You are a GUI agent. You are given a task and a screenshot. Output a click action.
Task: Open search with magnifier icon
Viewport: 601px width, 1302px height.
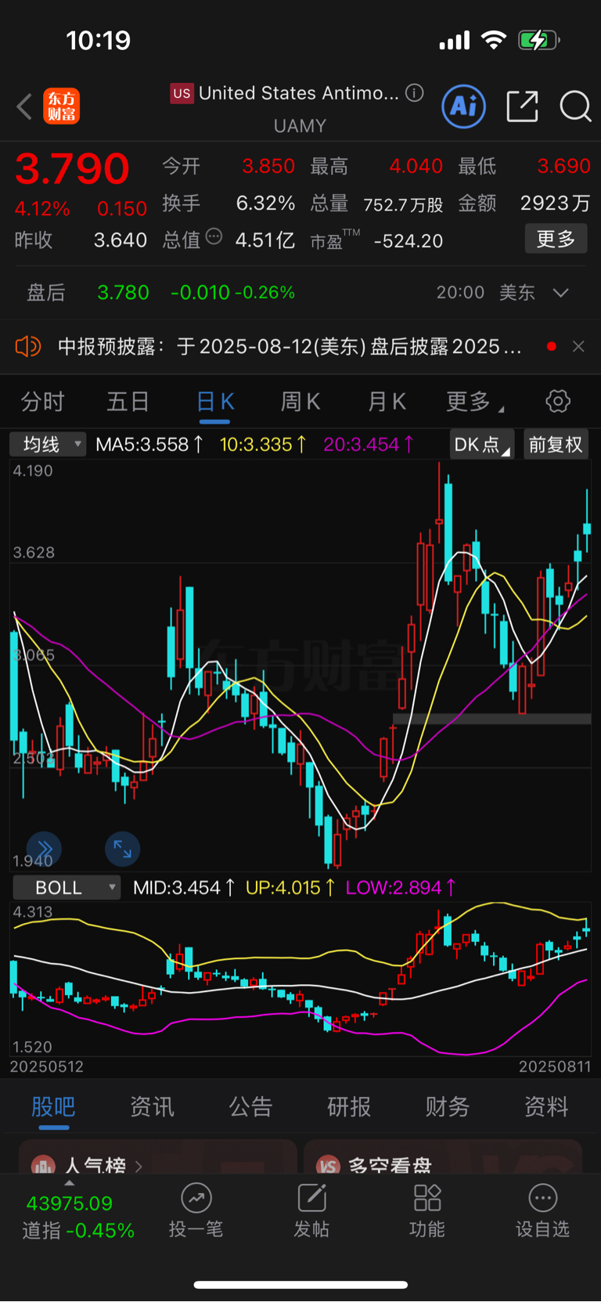coord(575,106)
